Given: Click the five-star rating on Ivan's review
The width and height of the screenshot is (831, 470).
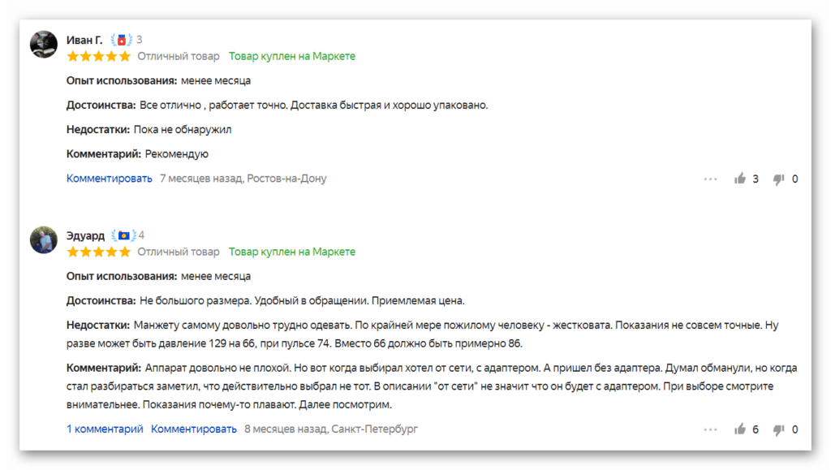Looking at the screenshot, I should click(x=98, y=56).
